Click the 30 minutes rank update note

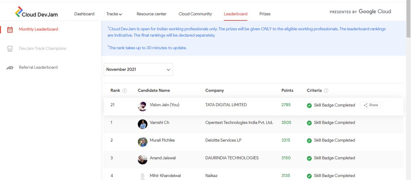[147, 48]
